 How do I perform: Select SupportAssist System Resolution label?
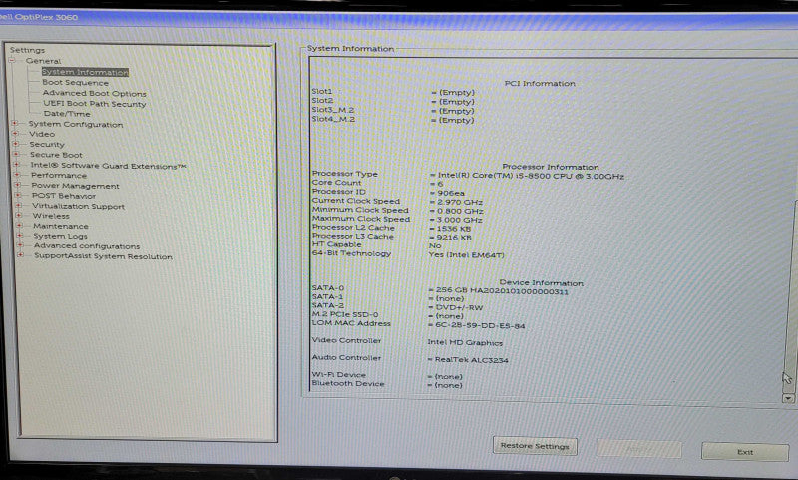point(104,256)
